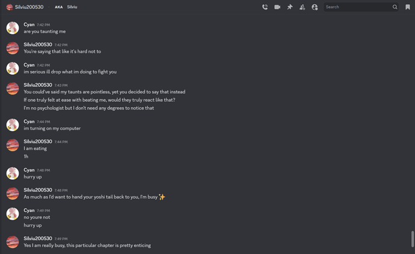Click the sparkles emoji after "I'm busy"

[x=162, y=197]
